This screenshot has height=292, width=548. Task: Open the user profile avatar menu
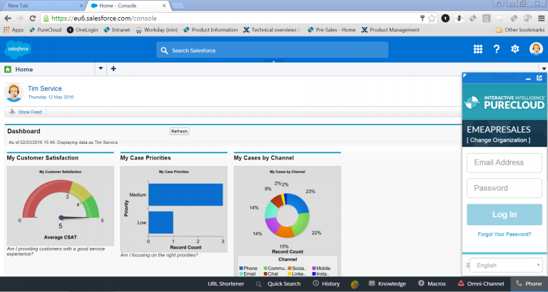536,49
